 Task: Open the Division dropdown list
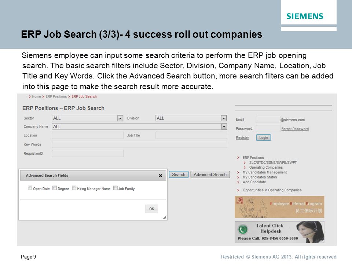191,118
